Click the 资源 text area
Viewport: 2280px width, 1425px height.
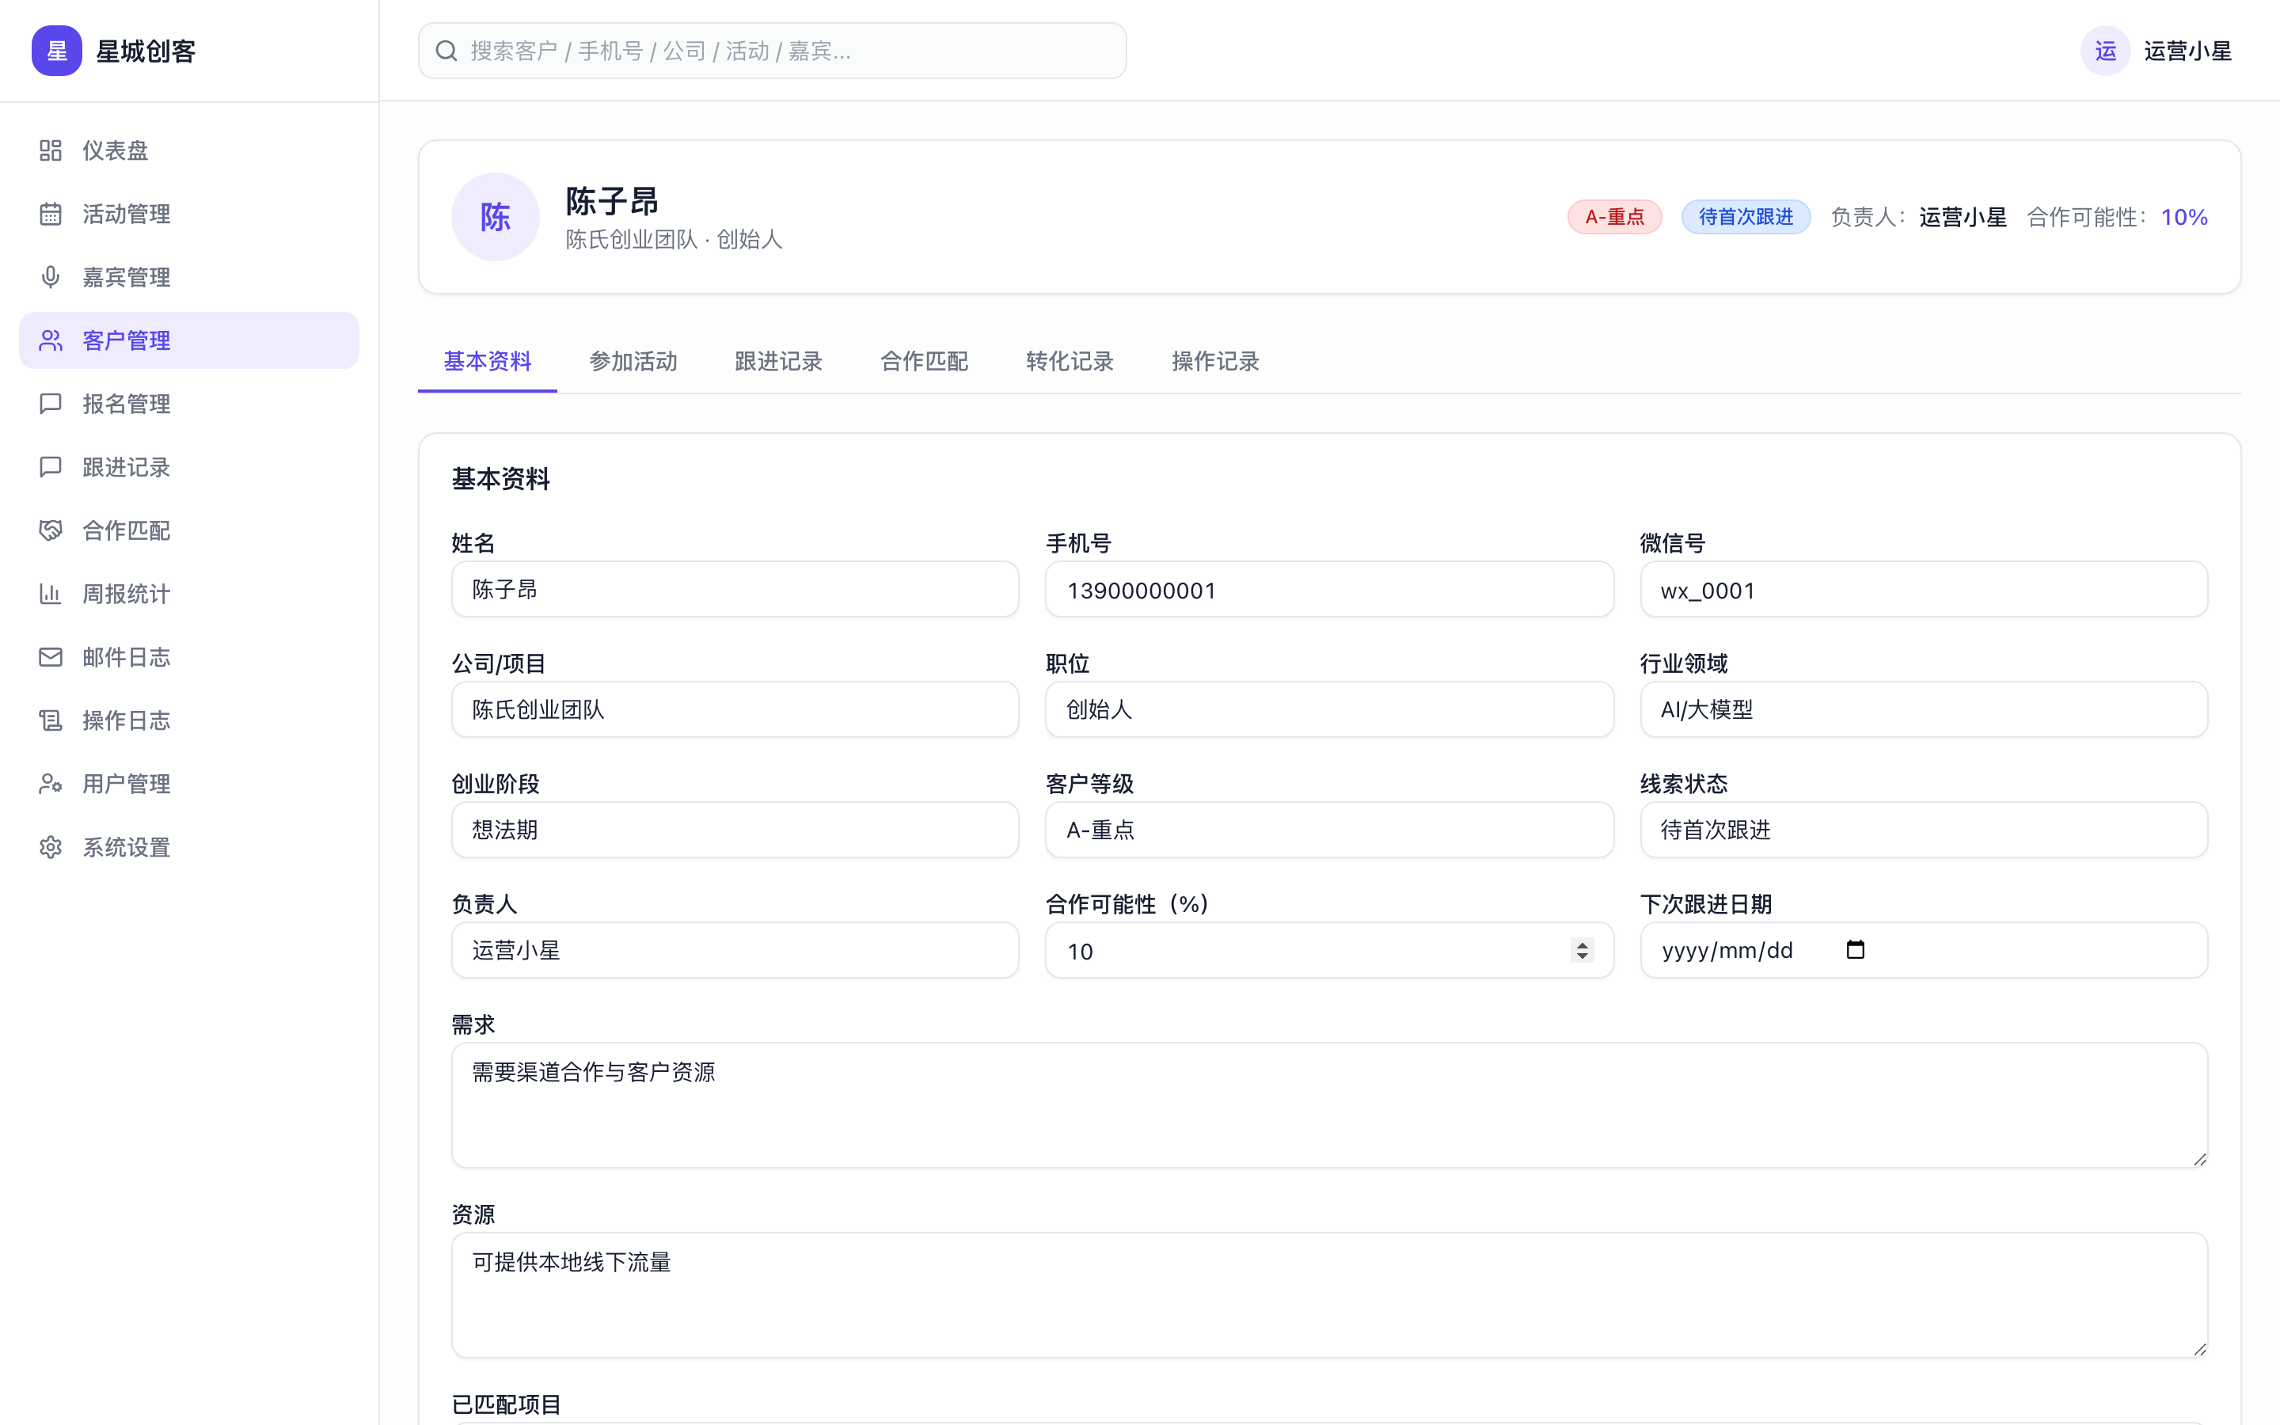[x=1329, y=1296]
